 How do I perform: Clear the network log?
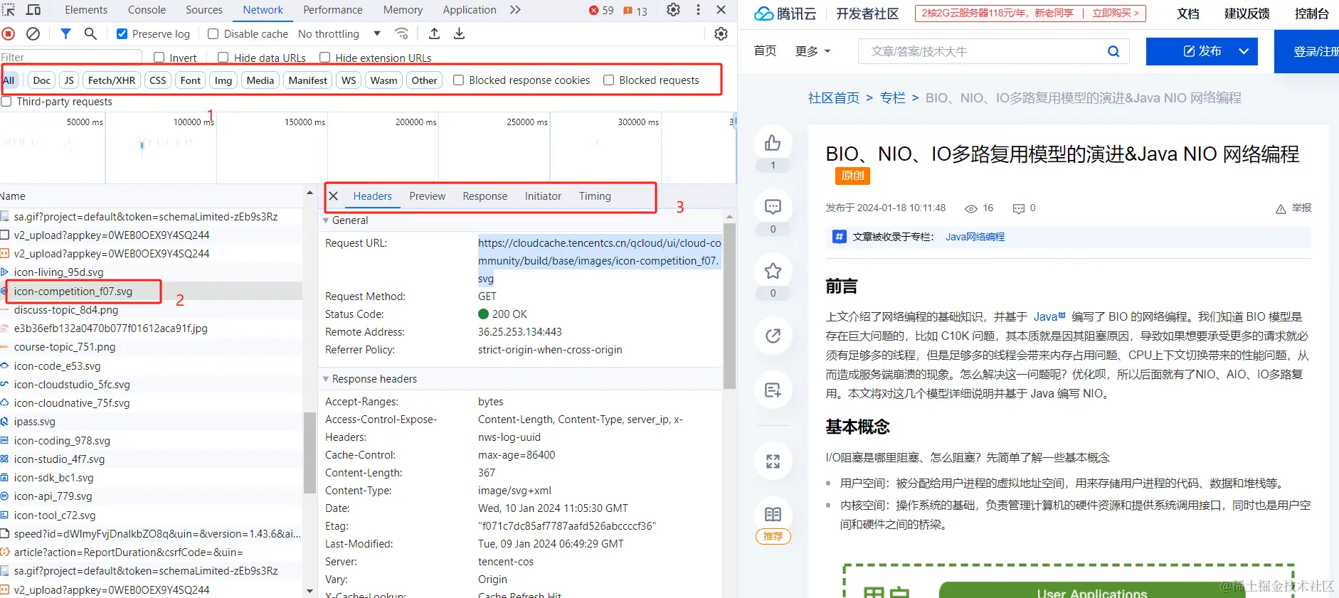(x=33, y=33)
